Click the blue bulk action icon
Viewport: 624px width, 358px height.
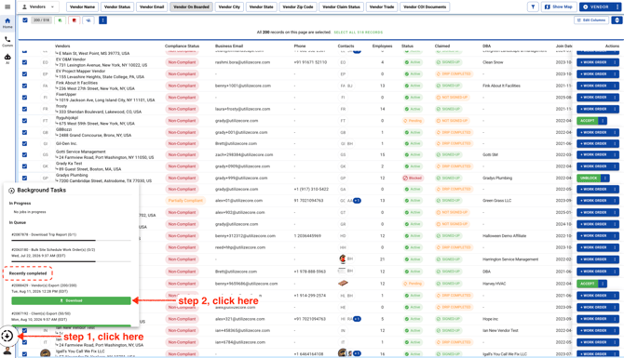[x=88, y=20]
